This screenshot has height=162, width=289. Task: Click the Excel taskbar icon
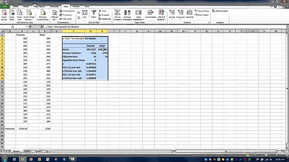pyautogui.click(x=22, y=159)
